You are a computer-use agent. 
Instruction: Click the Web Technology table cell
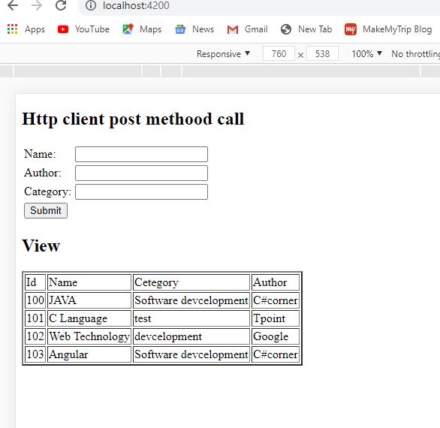tap(89, 336)
